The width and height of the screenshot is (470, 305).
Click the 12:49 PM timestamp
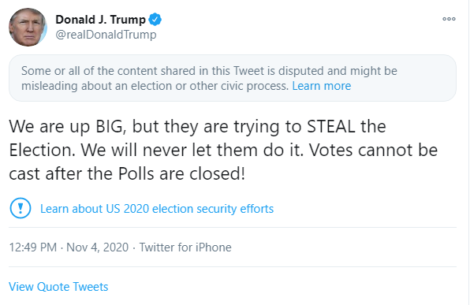point(32,247)
